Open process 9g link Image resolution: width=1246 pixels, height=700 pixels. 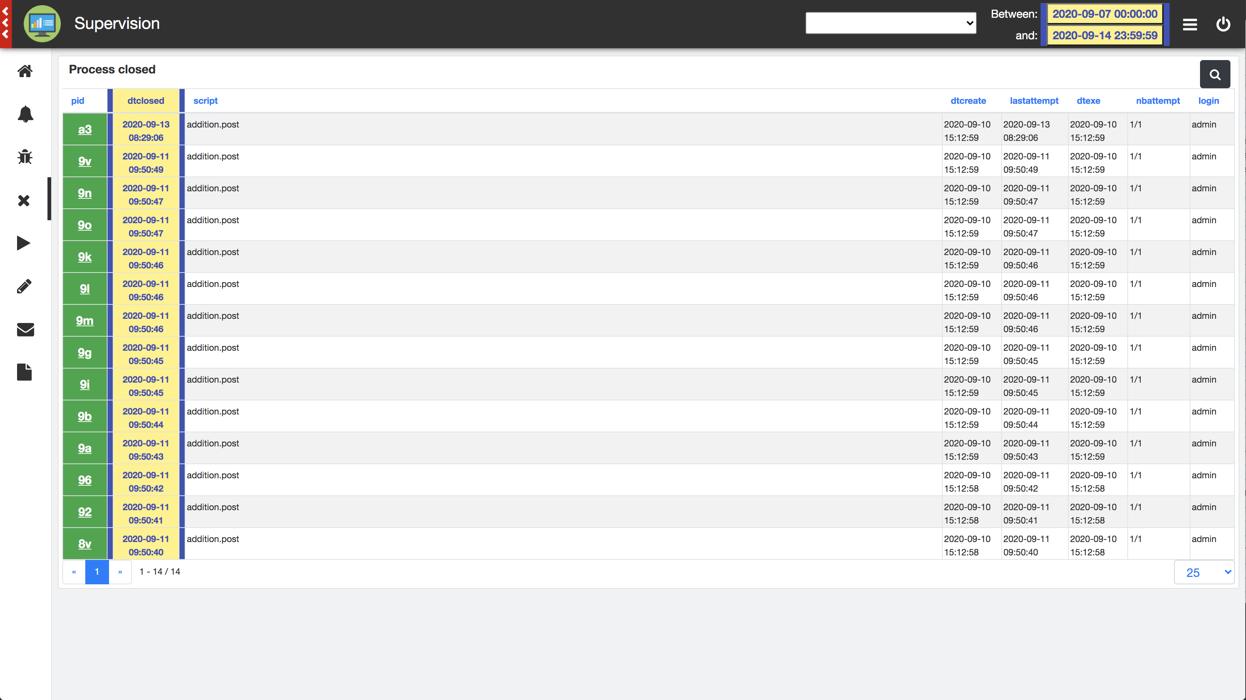85,353
